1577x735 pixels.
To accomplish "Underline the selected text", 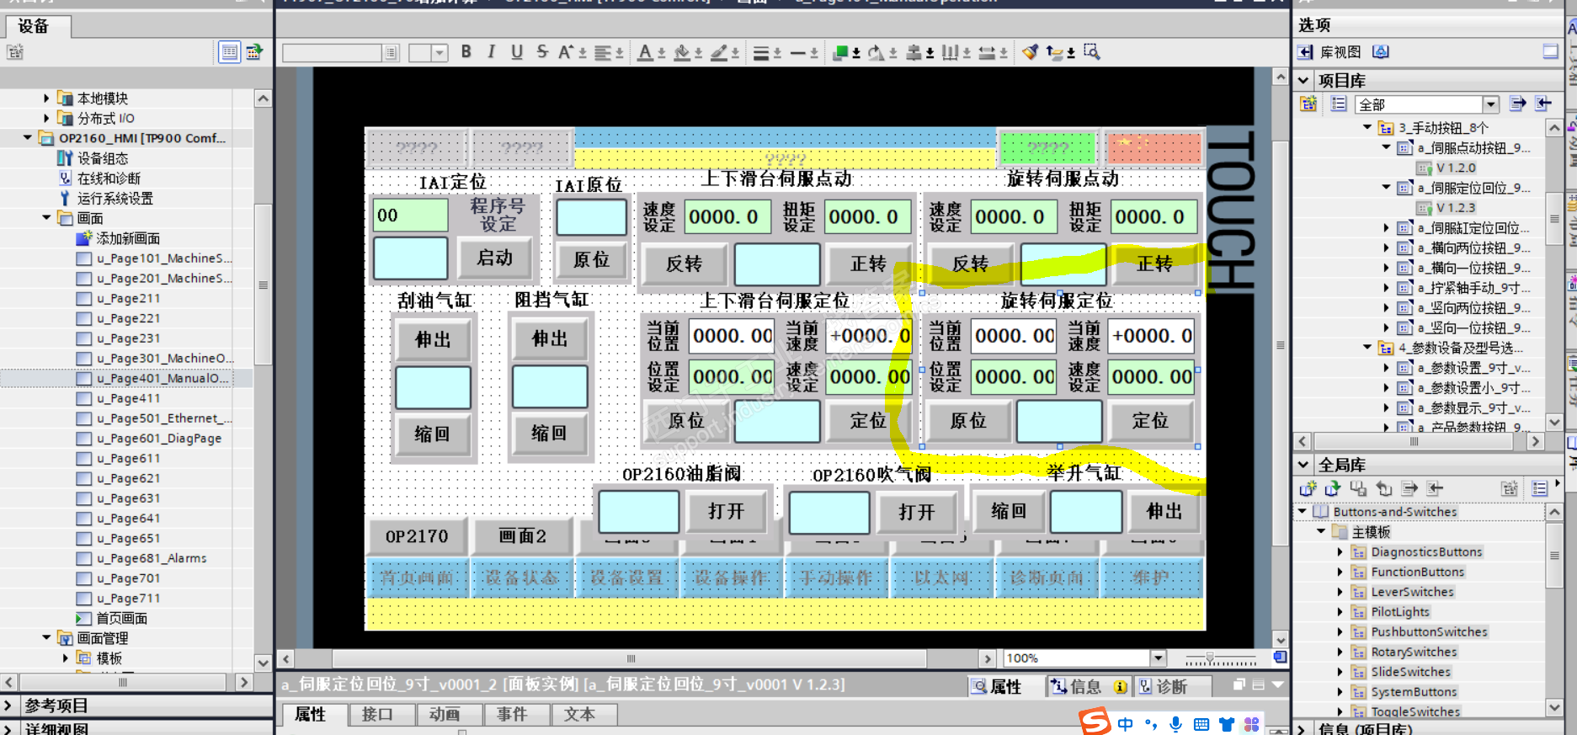I will 517,52.
